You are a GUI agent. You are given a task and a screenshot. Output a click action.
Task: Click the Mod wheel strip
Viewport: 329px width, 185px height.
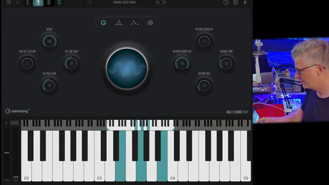tap(16, 153)
